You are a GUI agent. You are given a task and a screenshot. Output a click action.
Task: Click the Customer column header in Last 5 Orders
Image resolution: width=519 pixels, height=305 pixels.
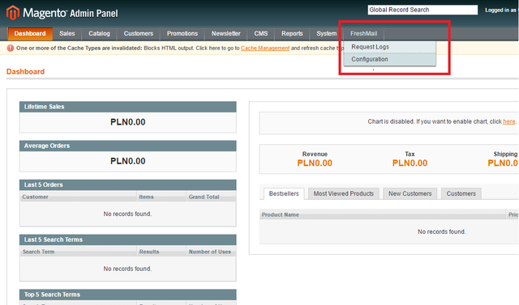[x=78, y=197]
